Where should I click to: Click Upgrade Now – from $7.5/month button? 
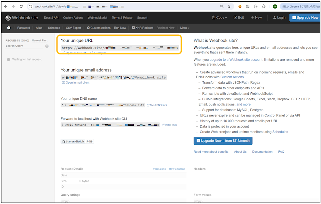tap(223, 141)
